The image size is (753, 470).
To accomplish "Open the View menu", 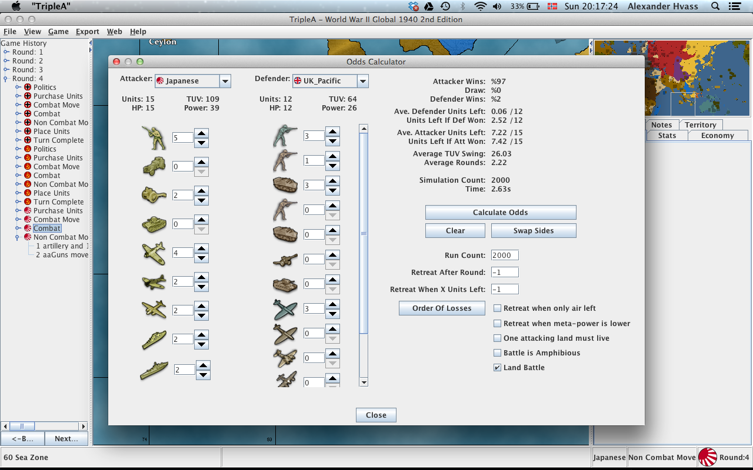I will coord(32,31).
